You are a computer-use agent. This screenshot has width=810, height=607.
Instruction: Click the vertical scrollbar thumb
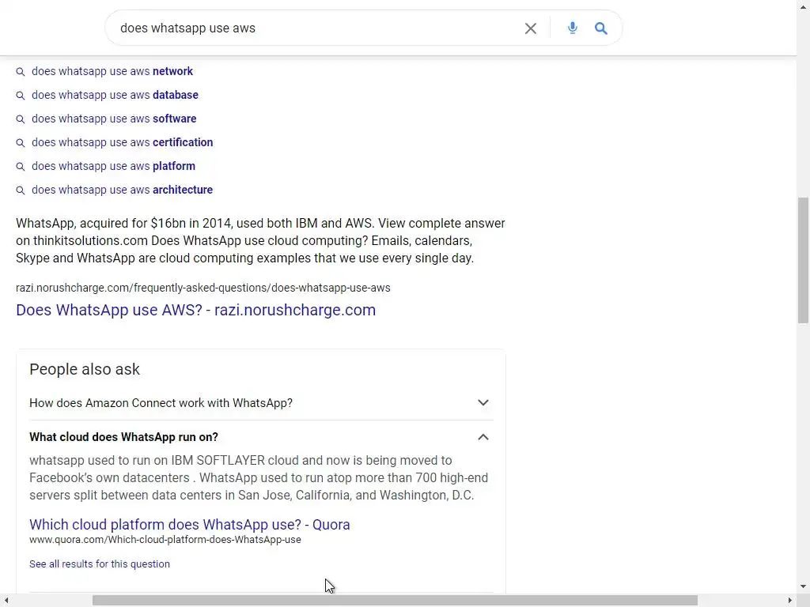pyautogui.click(x=803, y=261)
